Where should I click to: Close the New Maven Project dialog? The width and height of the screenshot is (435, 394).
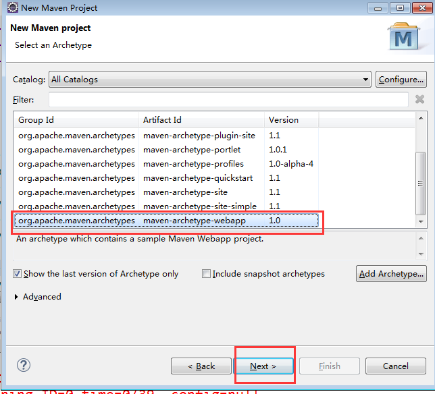pos(422,8)
